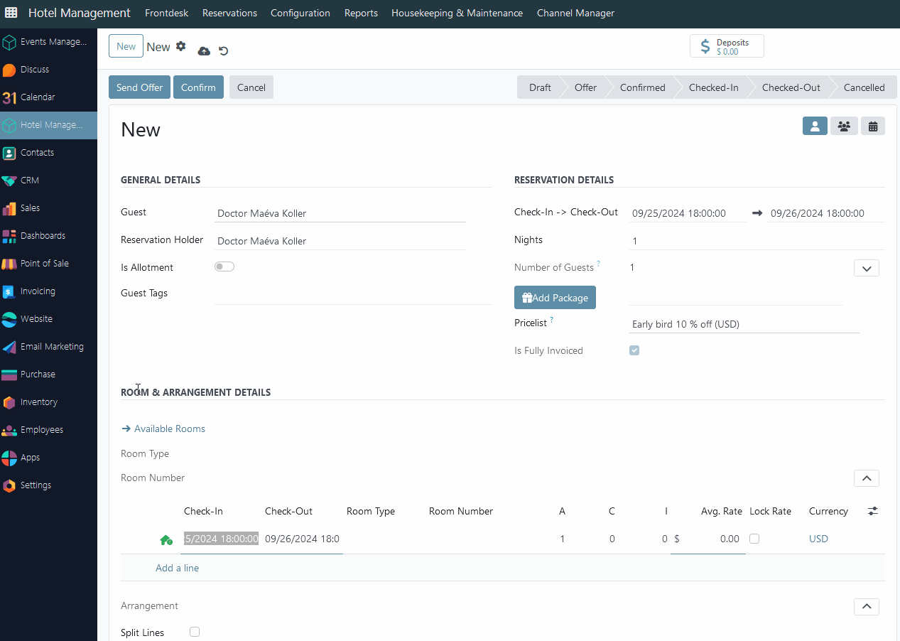
Task: Edit the Check-In date field
Action: click(688, 213)
